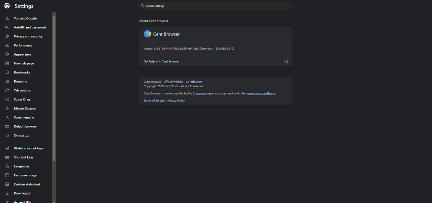The height and width of the screenshot is (203, 432).
Task: Click the Global shortcut keys icon
Action: coord(7,148)
